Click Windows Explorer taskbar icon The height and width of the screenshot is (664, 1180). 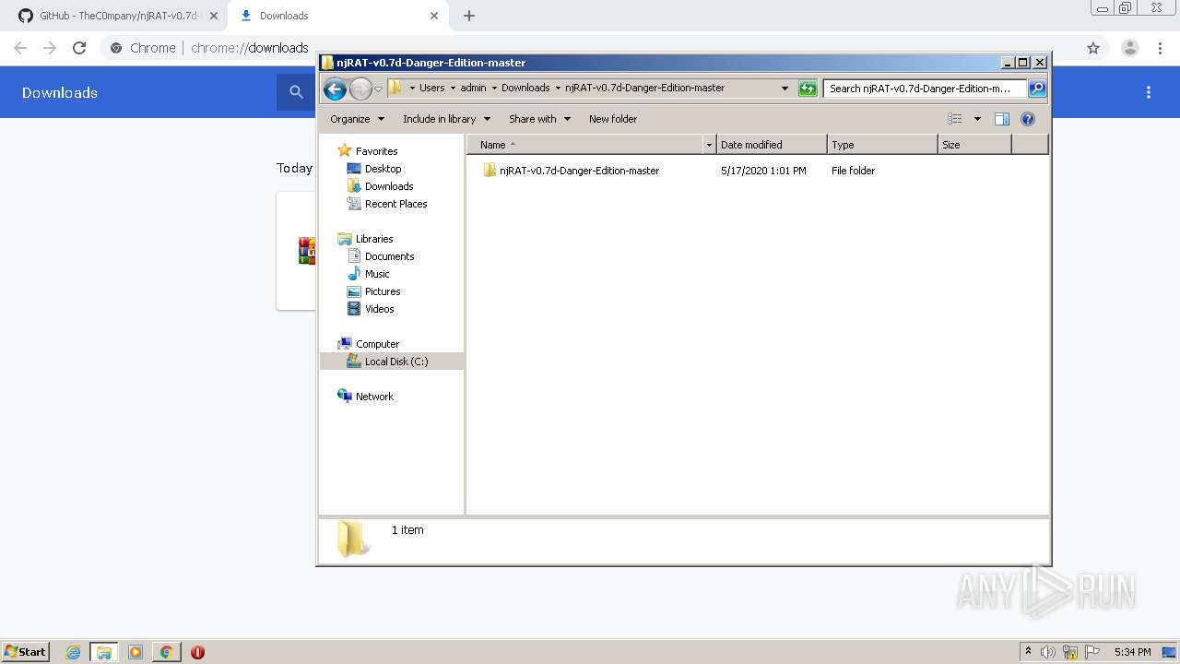(x=104, y=652)
